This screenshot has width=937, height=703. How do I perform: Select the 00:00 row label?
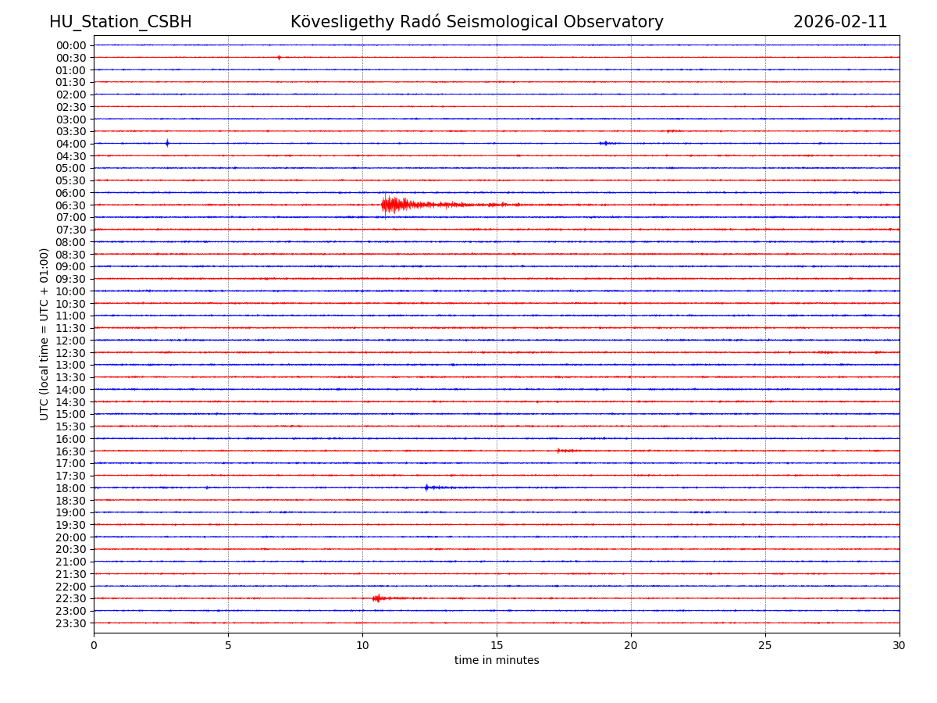(x=70, y=45)
